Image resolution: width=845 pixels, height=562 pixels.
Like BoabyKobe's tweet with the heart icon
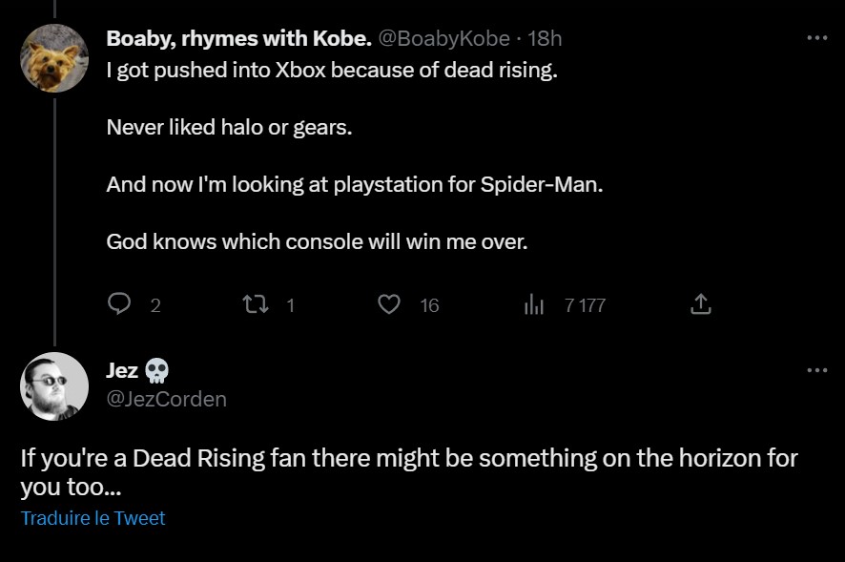pyautogui.click(x=389, y=303)
